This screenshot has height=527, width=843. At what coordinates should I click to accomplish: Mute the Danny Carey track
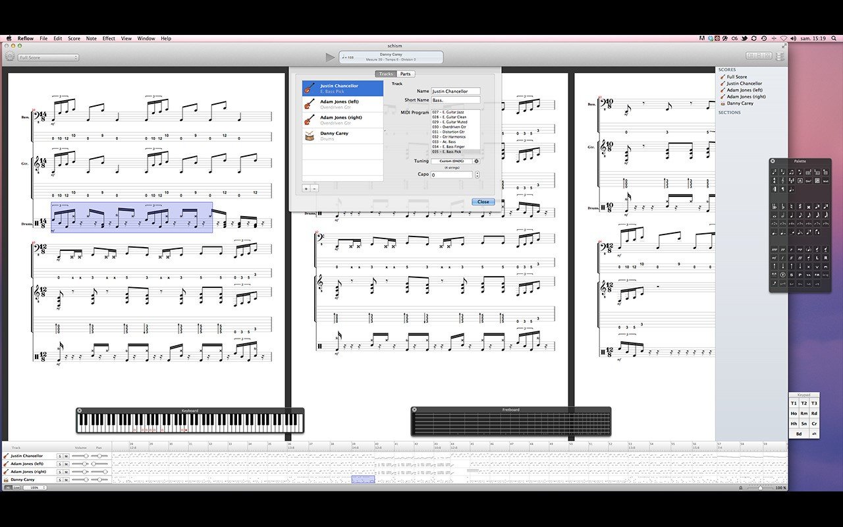(67, 480)
